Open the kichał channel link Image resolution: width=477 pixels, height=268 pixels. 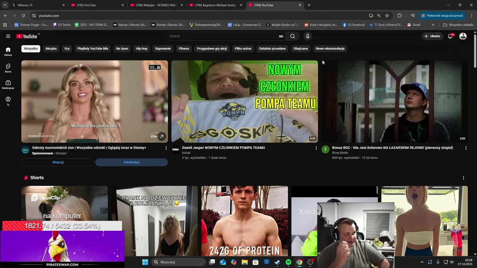point(186,153)
